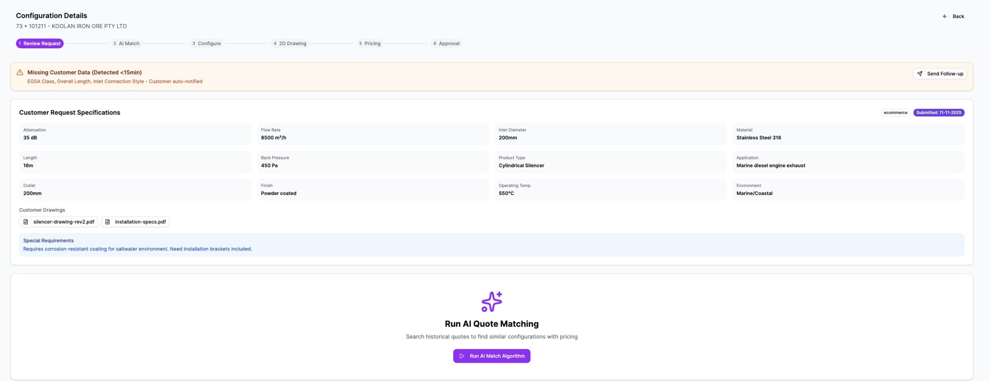Click the Submitted: 11-11-2025 badge
Screen dimensions: 990x381
[939, 112]
